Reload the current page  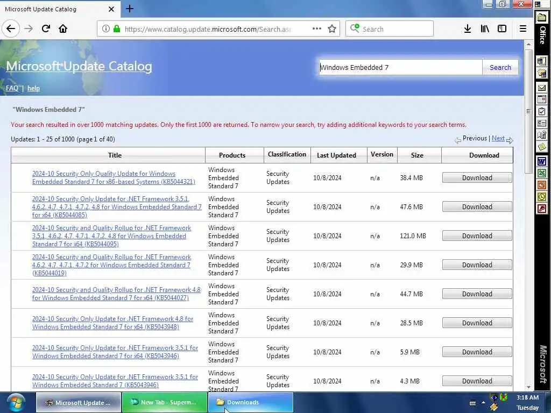tap(46, 29)
